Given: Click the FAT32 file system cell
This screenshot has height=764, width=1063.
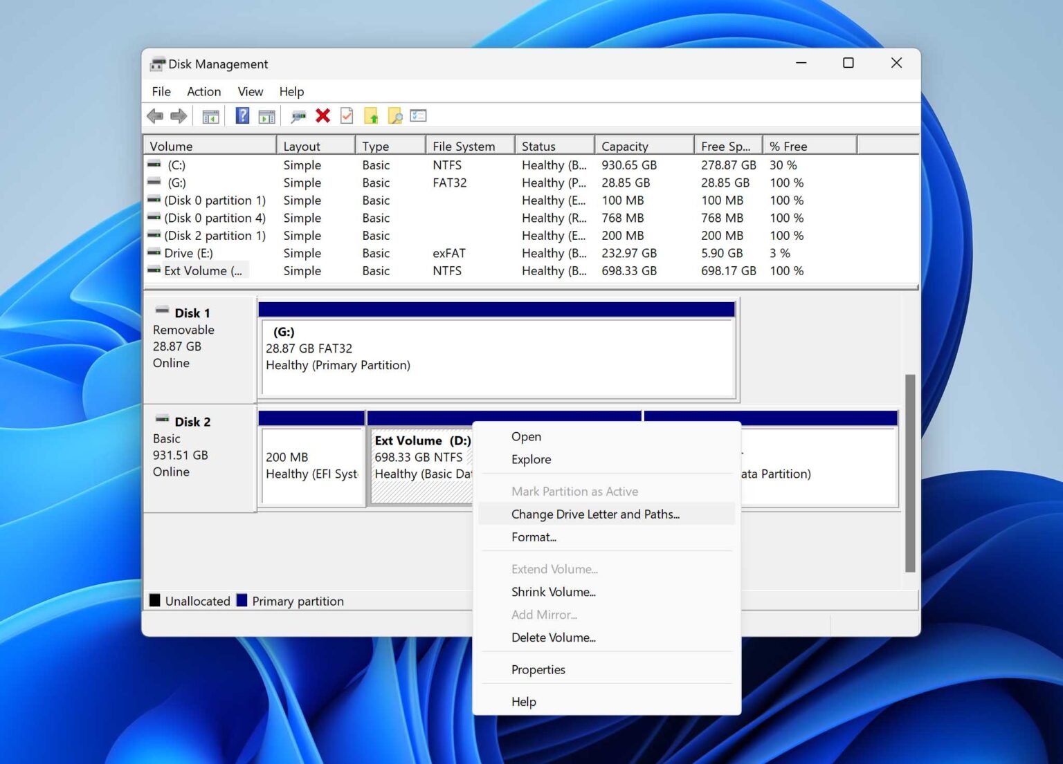Looking at the screenshot, I should click(x=450, y=183).
